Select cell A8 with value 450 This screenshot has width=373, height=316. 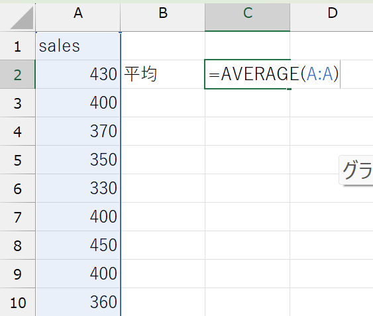pyautogui.click(x=78, y=245)
